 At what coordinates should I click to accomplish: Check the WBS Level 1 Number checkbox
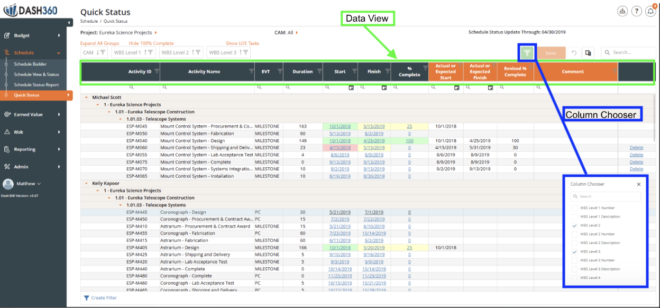tap(575, 208)
